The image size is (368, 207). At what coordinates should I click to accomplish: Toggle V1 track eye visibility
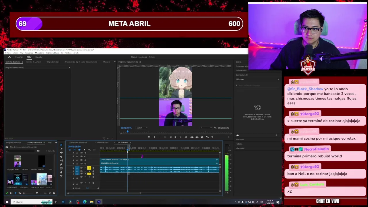point(85,164)
